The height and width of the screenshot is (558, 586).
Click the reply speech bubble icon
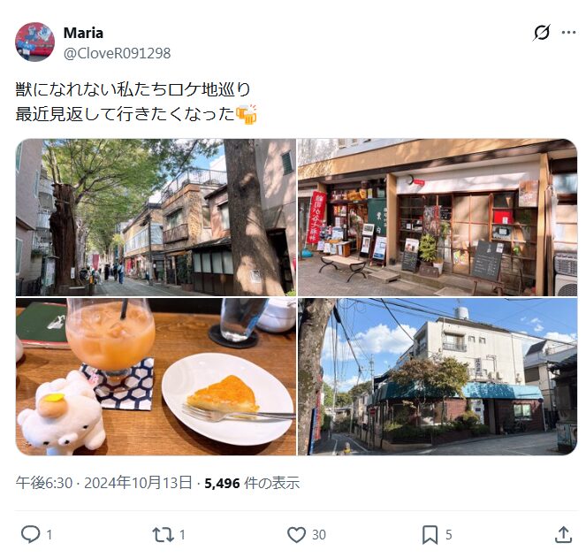pyautogui.click(x=31, y=534)
